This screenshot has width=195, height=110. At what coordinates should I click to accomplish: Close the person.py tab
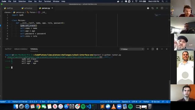pos(52,8)
